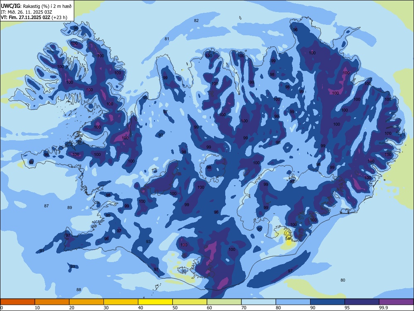Screen dimensions: 414x311
Task: Select the light blue 80–90 legend swatch
Action: [293, 302]
